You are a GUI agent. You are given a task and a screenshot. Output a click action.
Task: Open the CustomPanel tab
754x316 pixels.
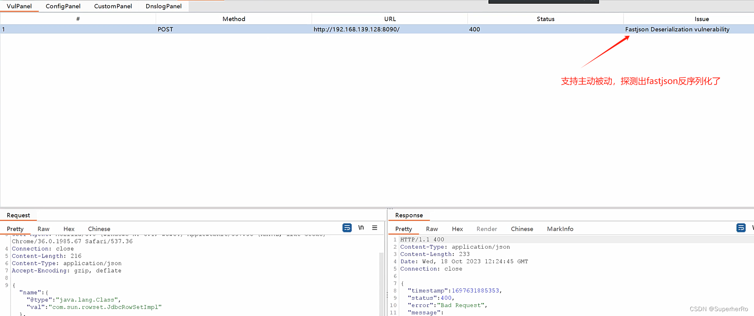[x=113, y=6]
